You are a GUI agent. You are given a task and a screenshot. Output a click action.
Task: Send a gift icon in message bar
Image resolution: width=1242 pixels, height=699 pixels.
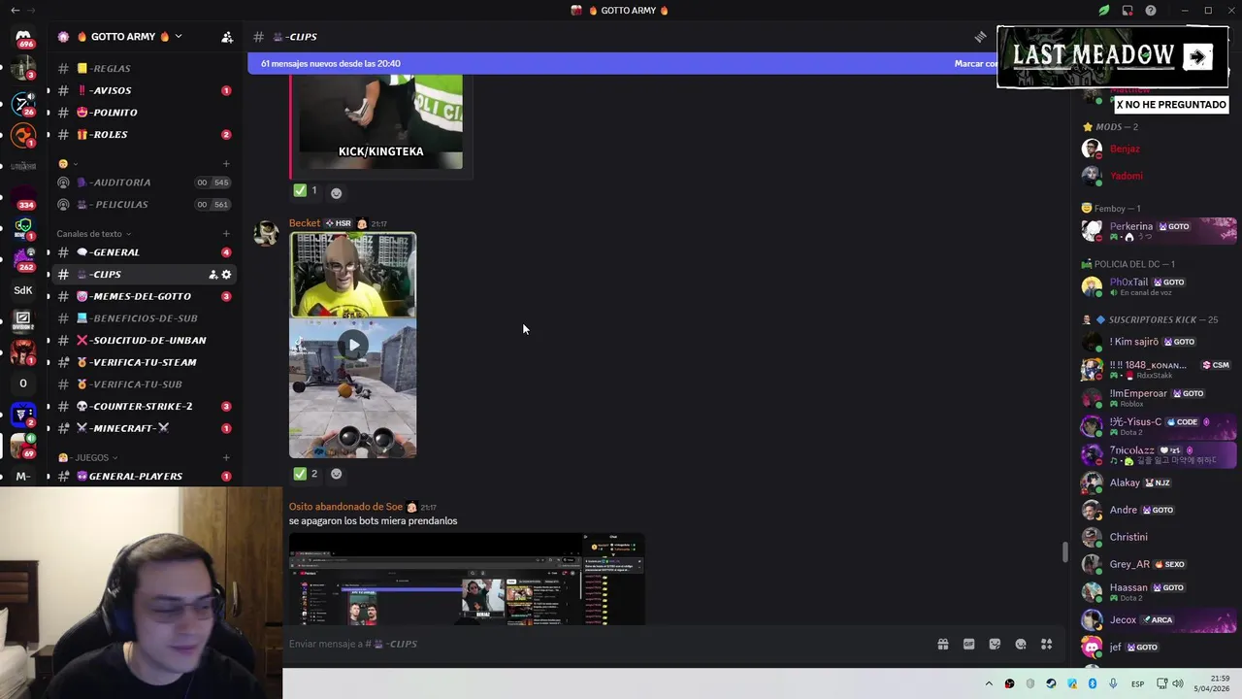click(942, 644)
